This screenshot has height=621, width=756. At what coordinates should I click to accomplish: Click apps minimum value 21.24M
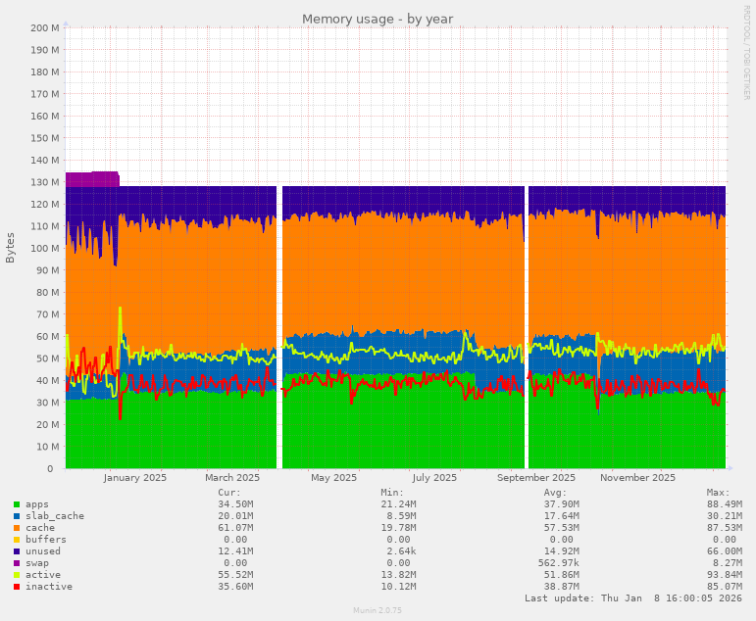pos(398,504)
